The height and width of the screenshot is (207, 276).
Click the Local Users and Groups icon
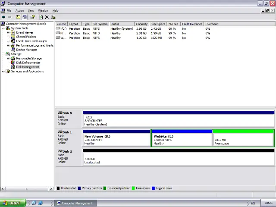[13, 41]
